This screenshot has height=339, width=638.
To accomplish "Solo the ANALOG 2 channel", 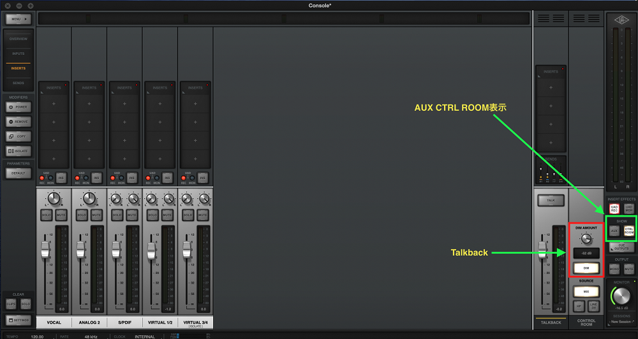I will [x=82, y=215].
